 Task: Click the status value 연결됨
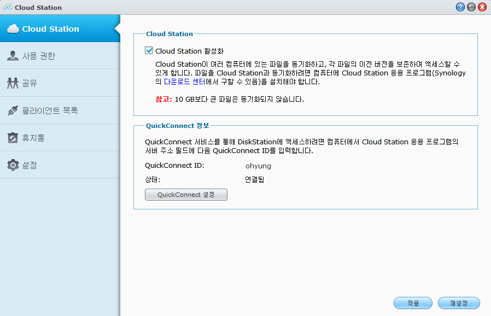click(x=255, y=179)
